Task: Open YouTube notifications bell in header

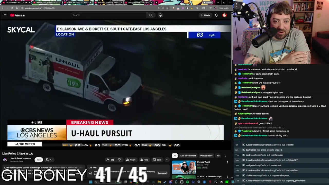Action: (x=216, y=15)
